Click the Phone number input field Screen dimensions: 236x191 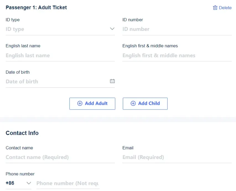[68, 183]
